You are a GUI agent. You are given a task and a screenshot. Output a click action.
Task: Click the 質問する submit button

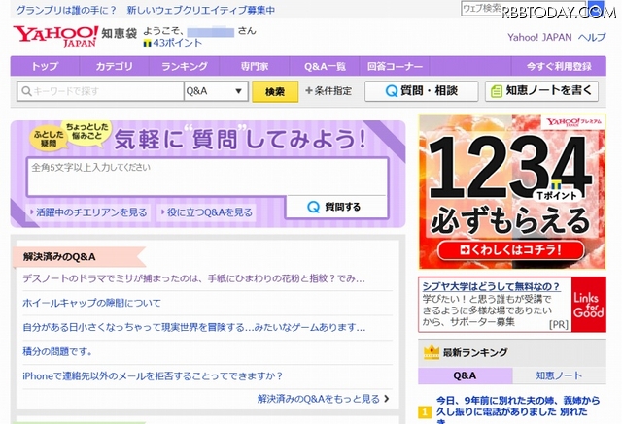pyautogui.click(x=336, y=207)
